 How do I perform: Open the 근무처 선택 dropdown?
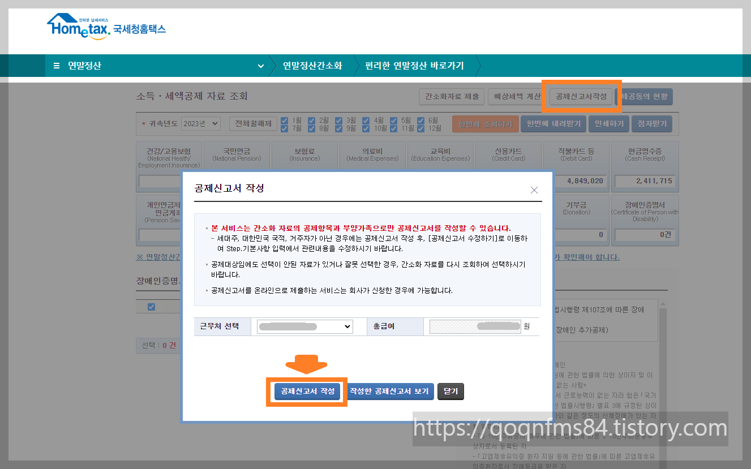tap(304, 326)
